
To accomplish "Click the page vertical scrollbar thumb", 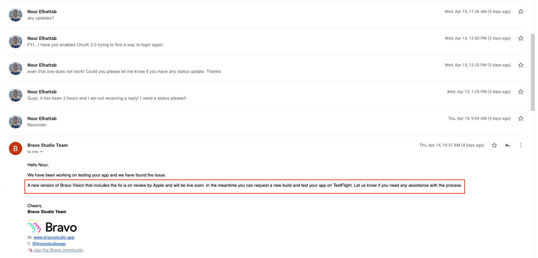I will point(533,72).
